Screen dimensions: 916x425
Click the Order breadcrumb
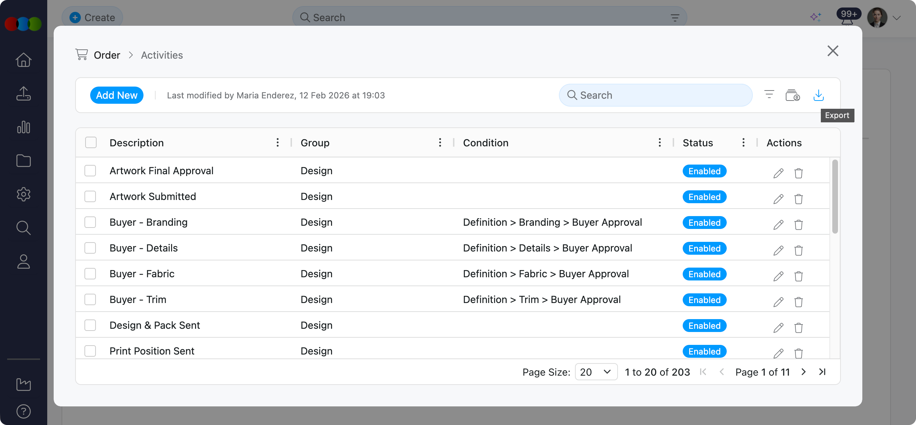tap(107, 55)
